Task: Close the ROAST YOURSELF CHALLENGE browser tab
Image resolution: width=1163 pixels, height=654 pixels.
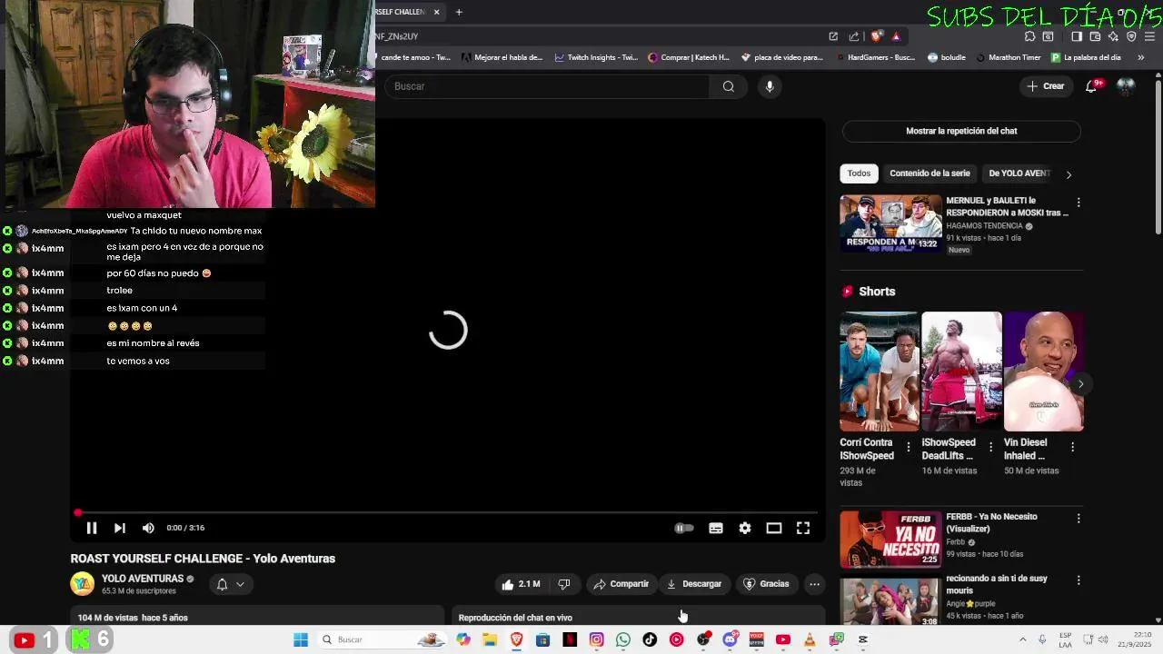Action: coord(437,12)
